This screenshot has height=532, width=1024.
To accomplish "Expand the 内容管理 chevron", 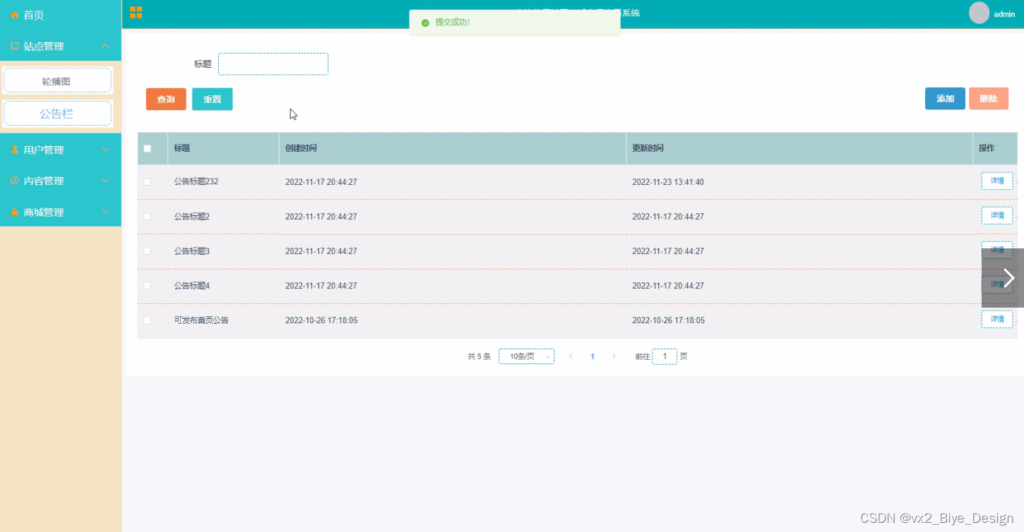I will pyautogui.click(x=105, y=181).
